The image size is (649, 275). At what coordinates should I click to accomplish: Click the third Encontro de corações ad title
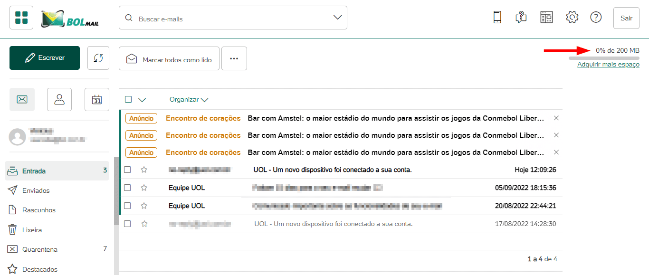point(203,152)
